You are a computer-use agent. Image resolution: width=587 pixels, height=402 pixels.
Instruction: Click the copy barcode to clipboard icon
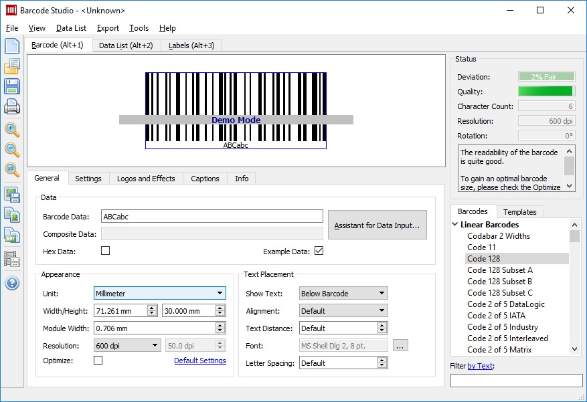[12, 215]
